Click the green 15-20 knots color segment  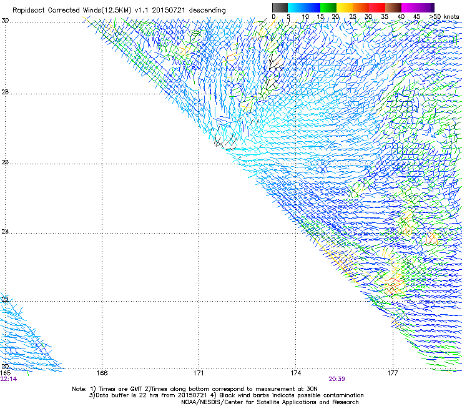(x=328, y=7)
